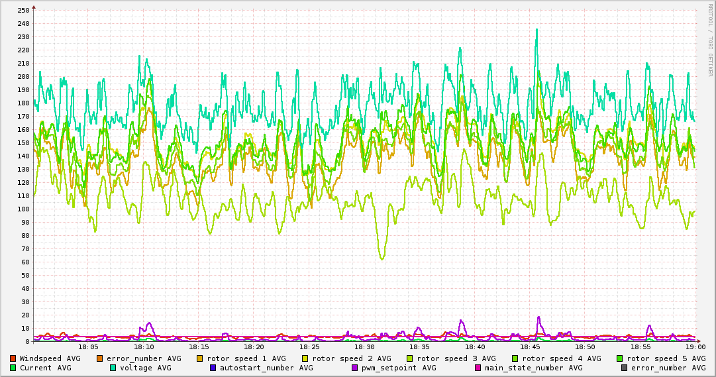The height and width of the screenshot is (377, 716).
Task: Click the 18:45 time axis label
Action: coord(530,348)
